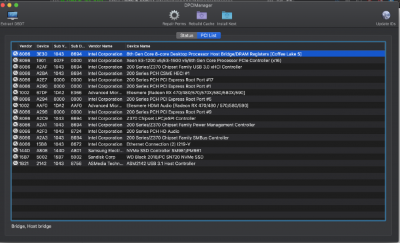The height and width of the screenshot is (243, 400).
Task: Click the lookup icon on the AAF0 row
Action: [x=15, y=105]
